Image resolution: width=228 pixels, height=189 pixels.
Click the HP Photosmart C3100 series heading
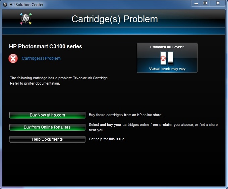[46, 46]
